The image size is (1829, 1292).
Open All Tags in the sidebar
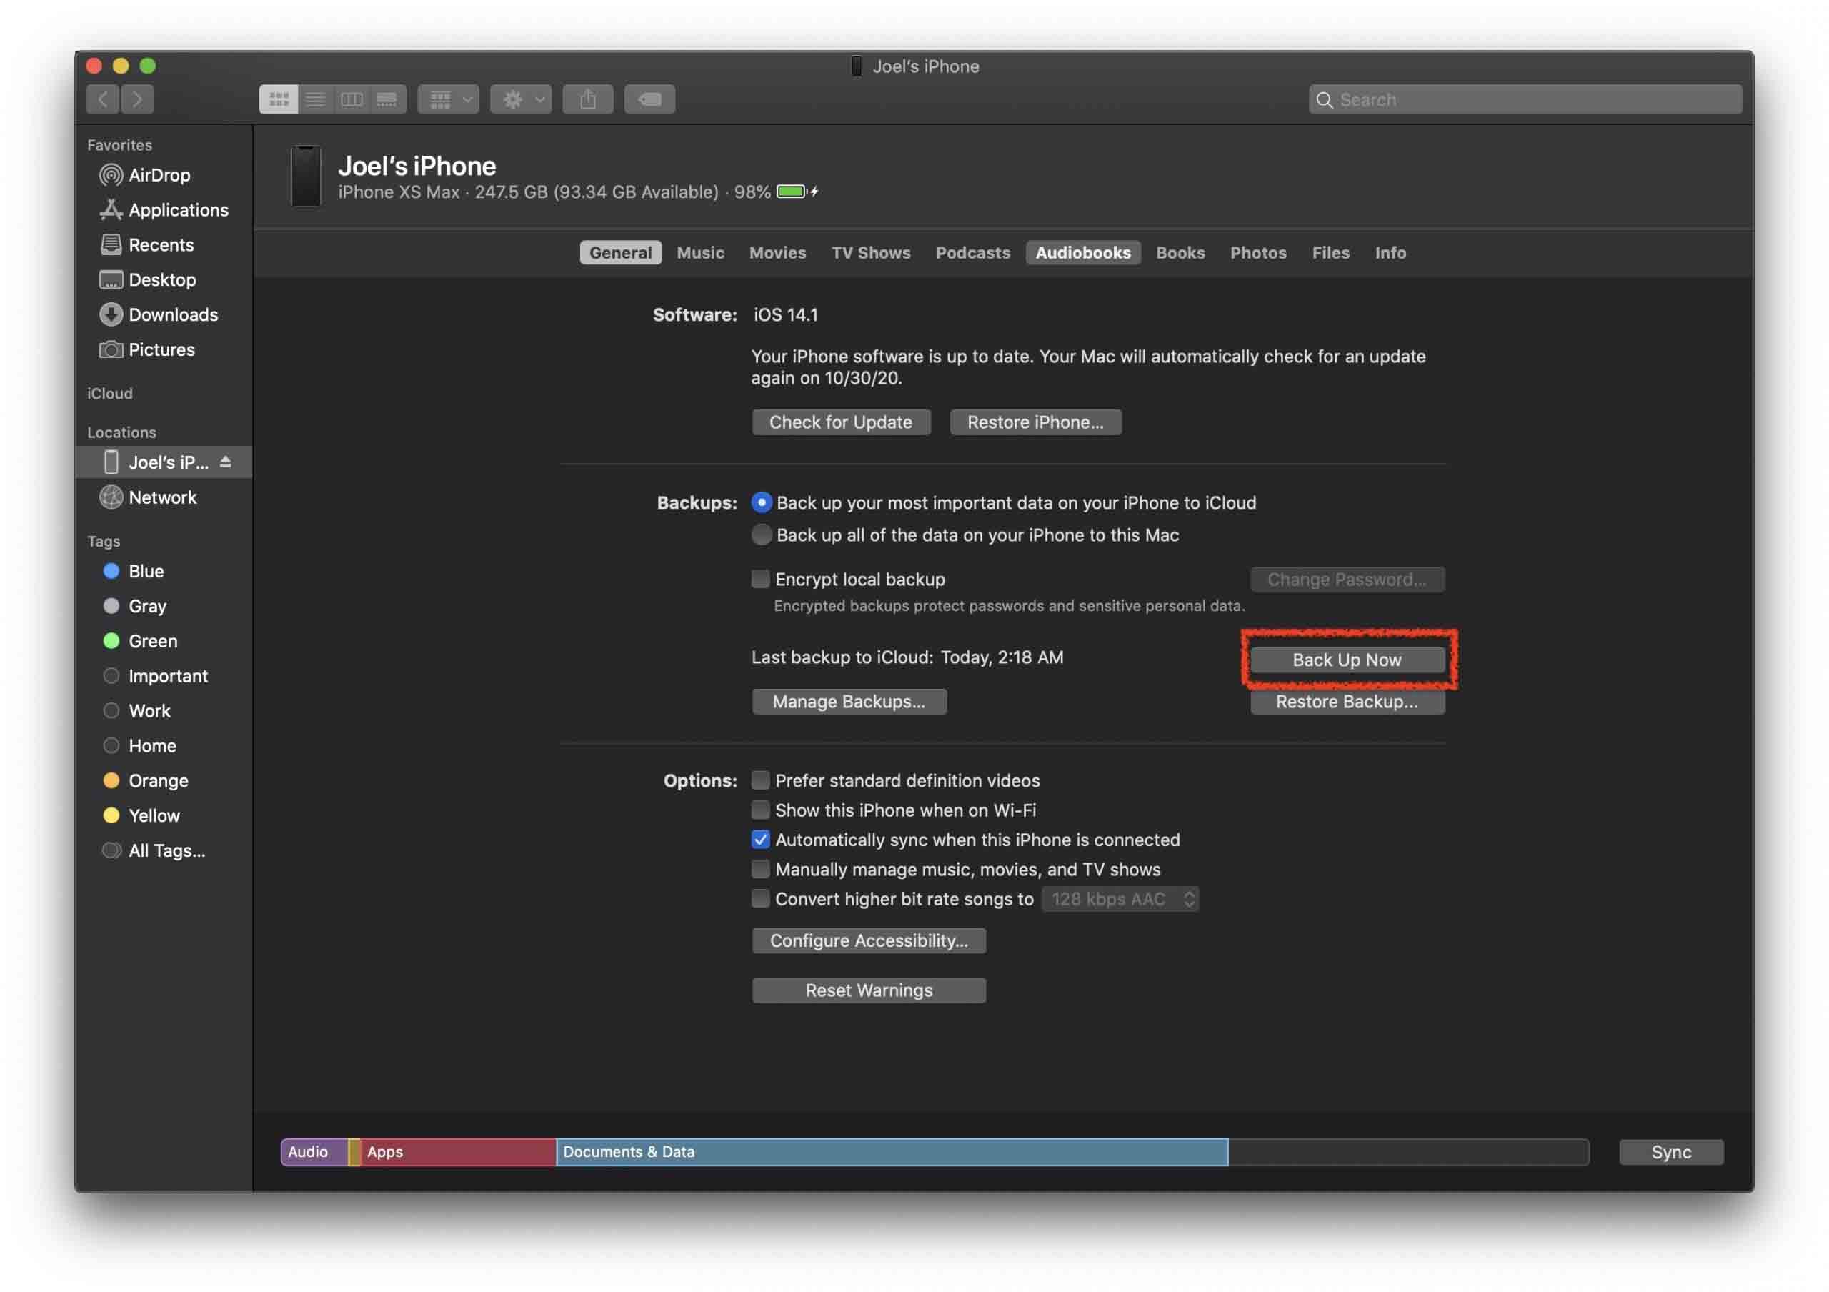point(154,852)
